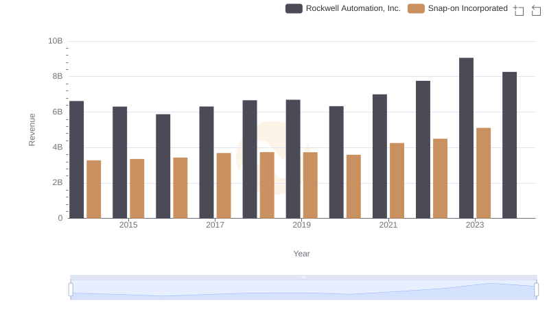Screen dimensions: 549x316
Task: Click the 2B y-axis label
Action: coord(58,182)
